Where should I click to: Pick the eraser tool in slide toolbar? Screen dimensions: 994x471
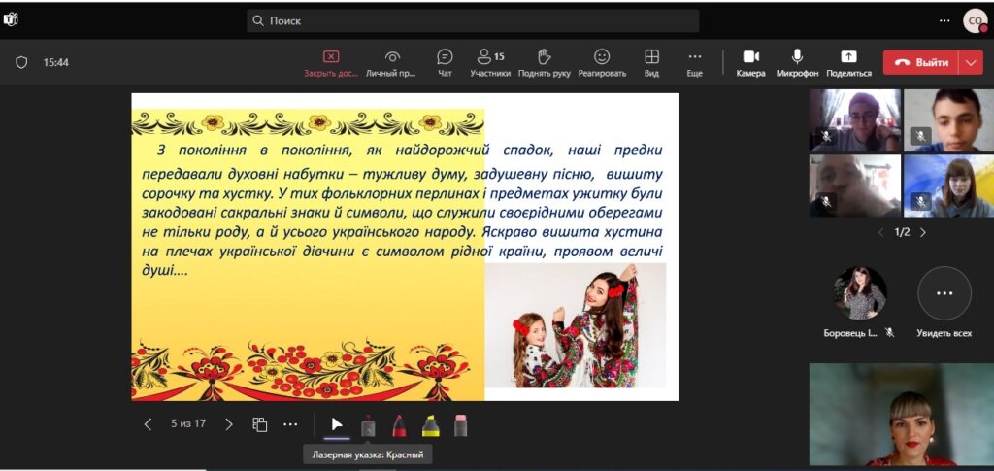460,425
